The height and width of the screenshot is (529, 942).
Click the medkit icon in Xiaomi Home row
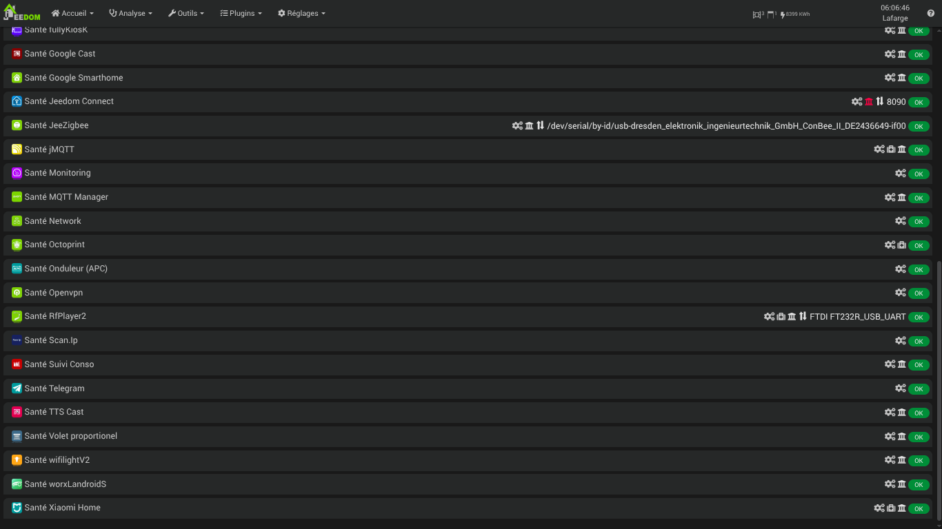[x=891, y=508]
